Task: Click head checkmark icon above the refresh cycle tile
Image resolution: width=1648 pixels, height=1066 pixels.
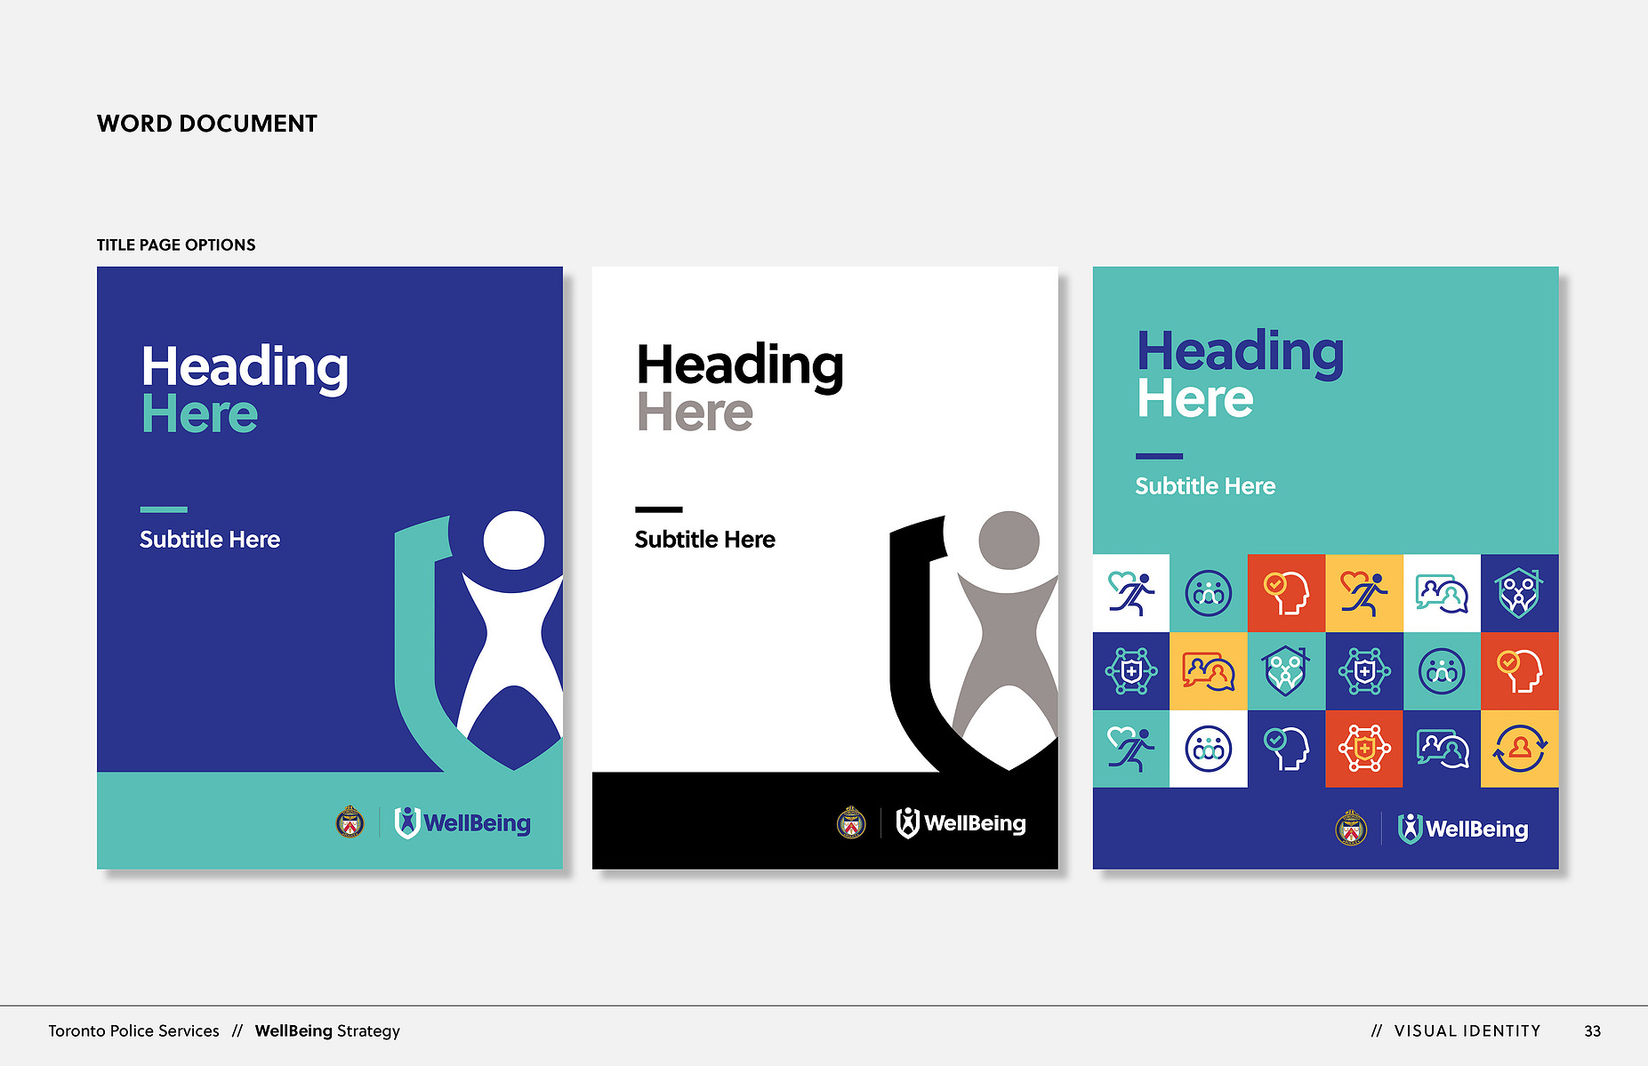Action: [x=1519, y=671]
